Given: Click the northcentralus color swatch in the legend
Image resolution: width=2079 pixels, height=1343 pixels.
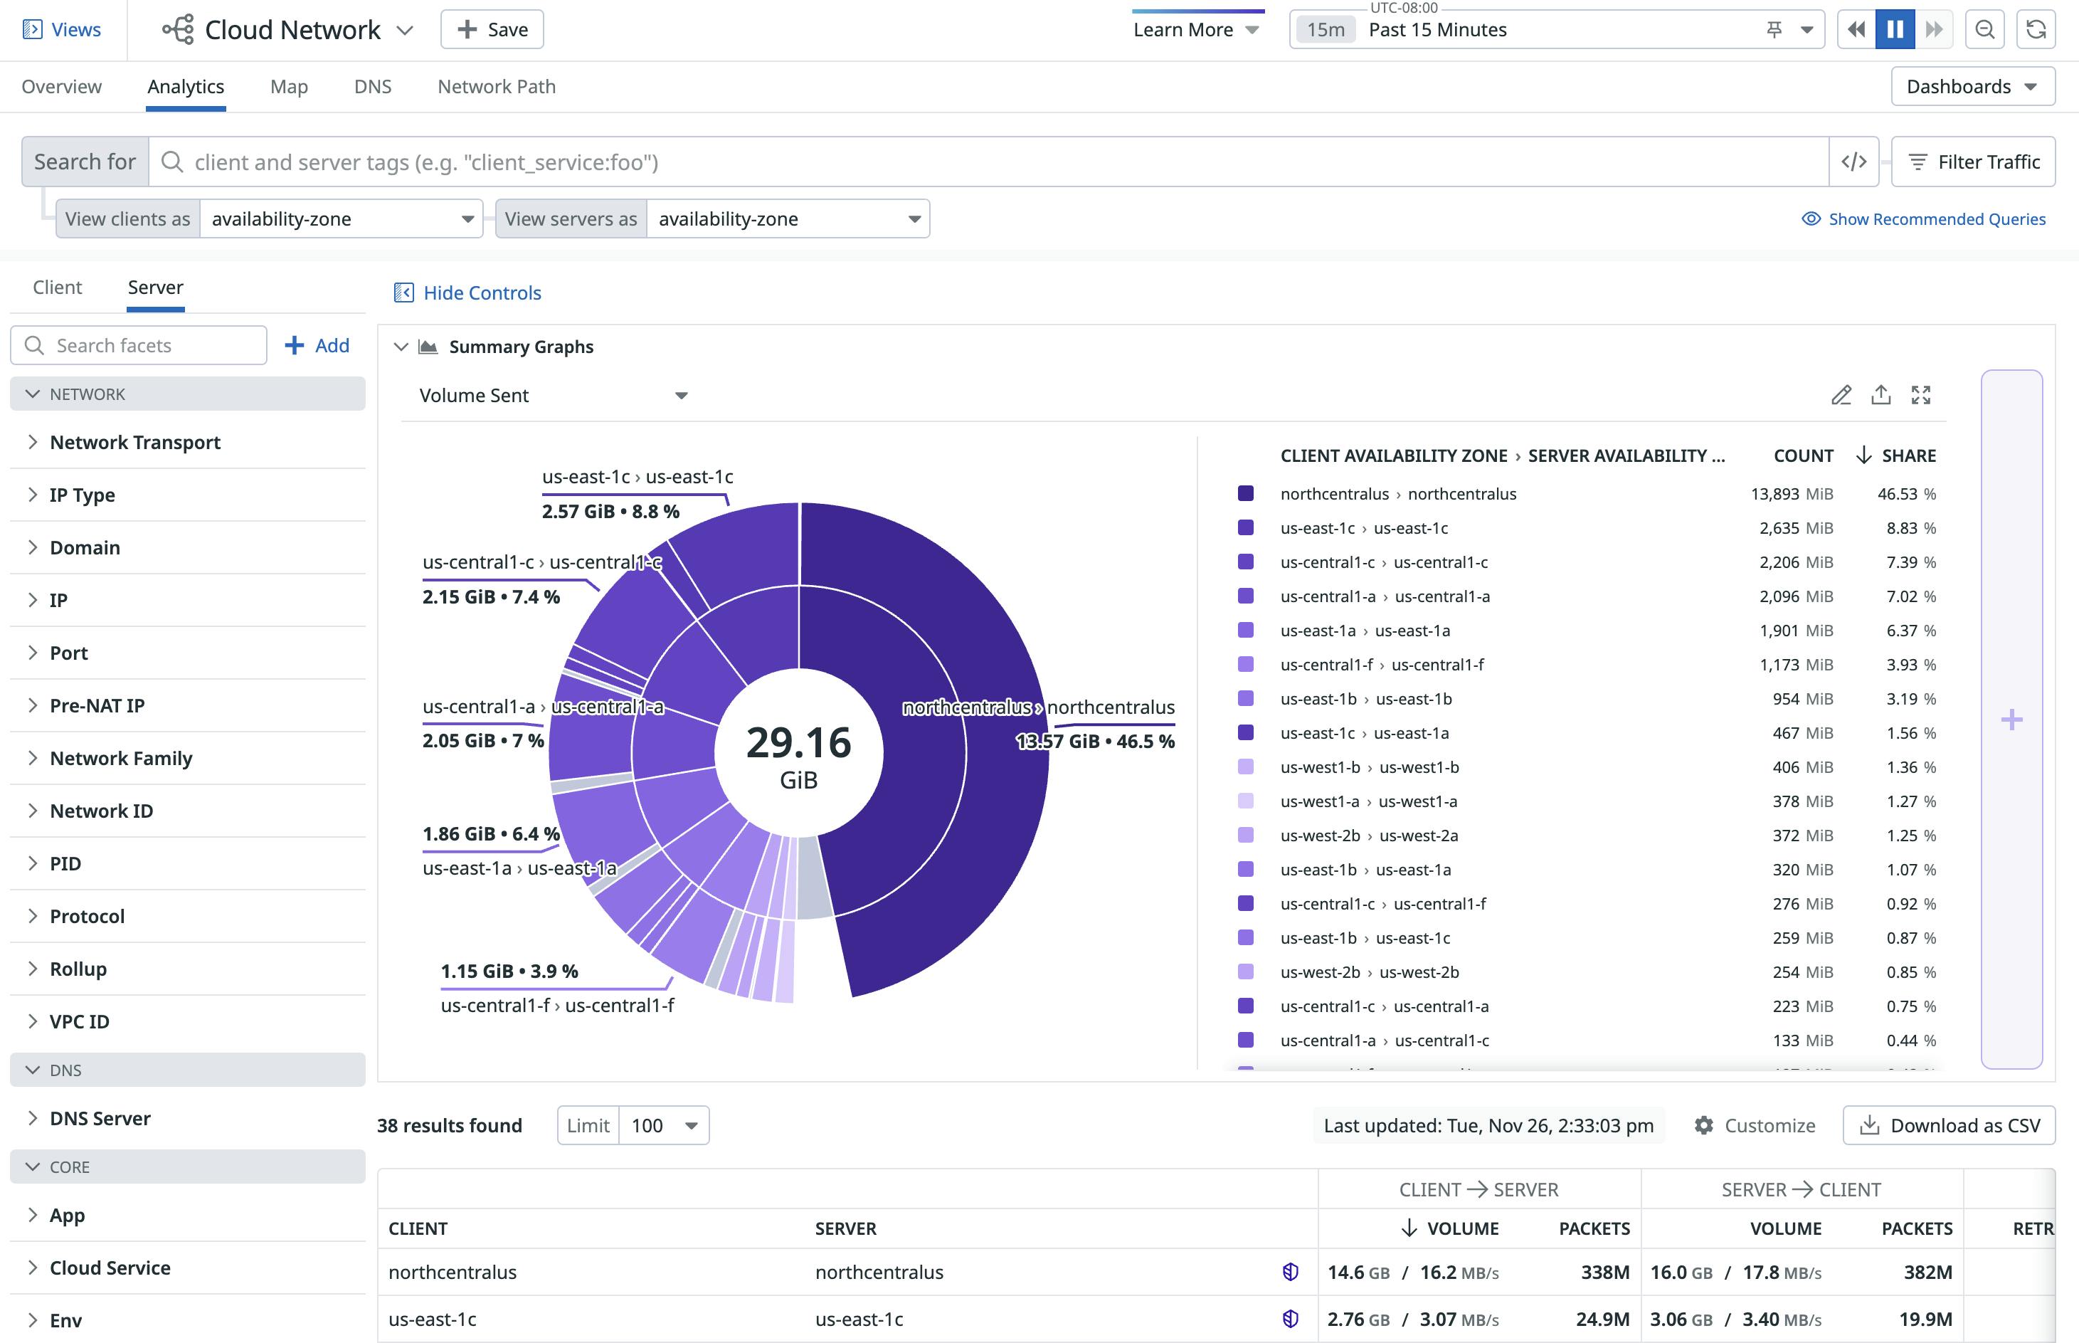Looking at the screenshot, I should click(x=1246, y=493).
